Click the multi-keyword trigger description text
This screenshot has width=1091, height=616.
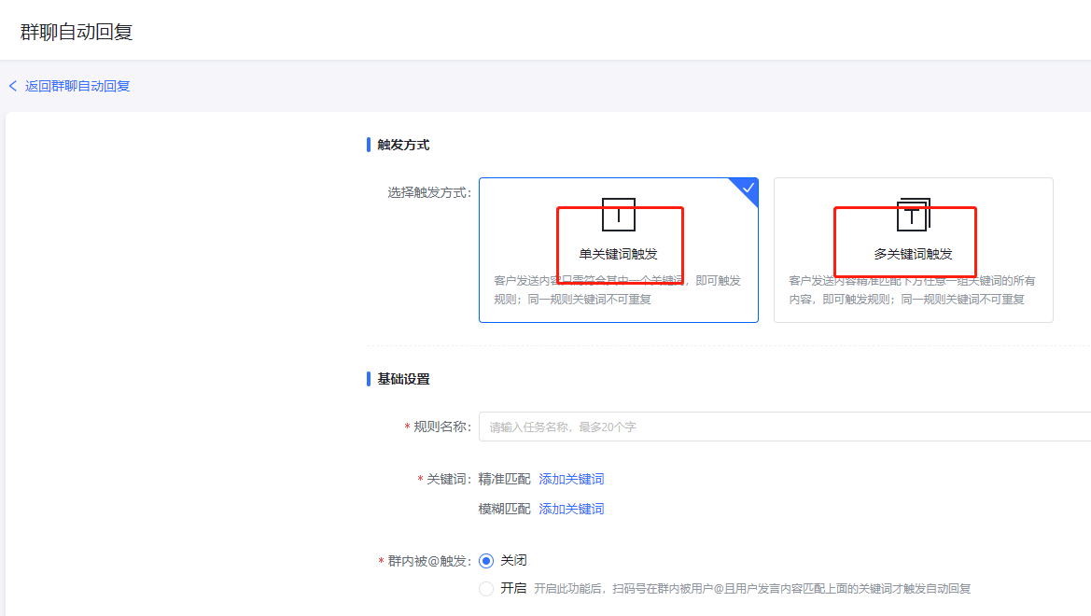point(913,290)
